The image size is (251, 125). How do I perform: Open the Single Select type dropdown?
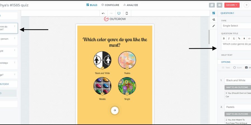(236, 26)
